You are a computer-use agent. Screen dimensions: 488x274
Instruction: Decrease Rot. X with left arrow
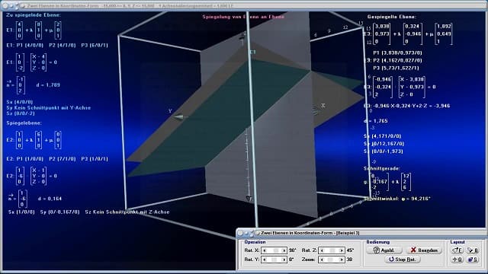click(x=265, y=250)
